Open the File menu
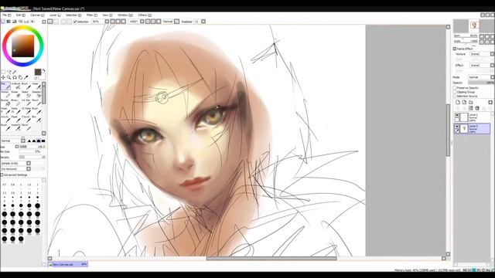 coord(6,15)
